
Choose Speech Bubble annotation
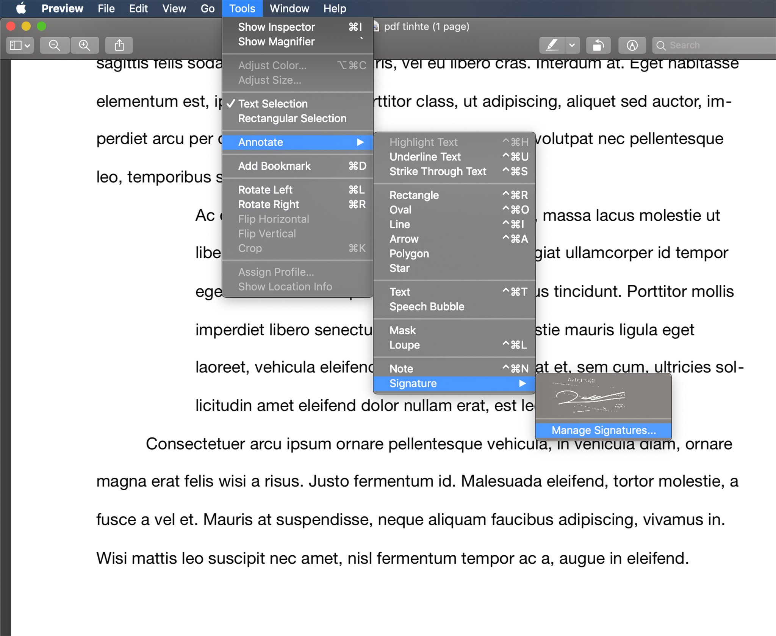click(x=454, y=307)
